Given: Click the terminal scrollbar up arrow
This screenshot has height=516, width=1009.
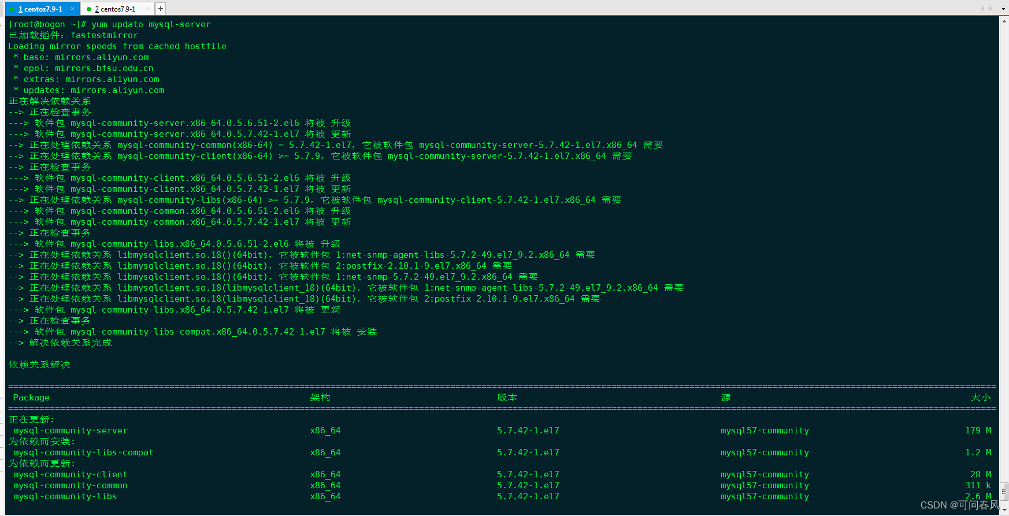Looking at the screenshot, I should click(1004, 21).
